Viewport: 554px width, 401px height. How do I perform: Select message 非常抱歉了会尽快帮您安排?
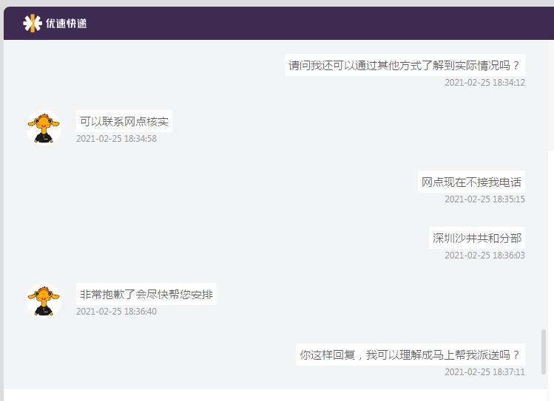click(146, 294)
